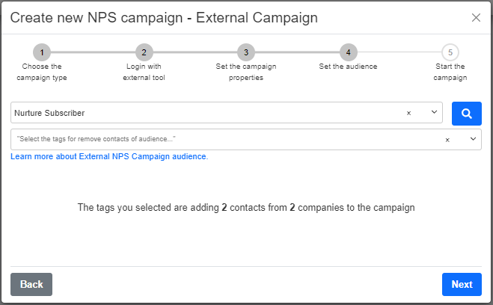Viewport: 493px width, 305px height.
Task: Click the Back button
Action: click(x=31, y=284)
